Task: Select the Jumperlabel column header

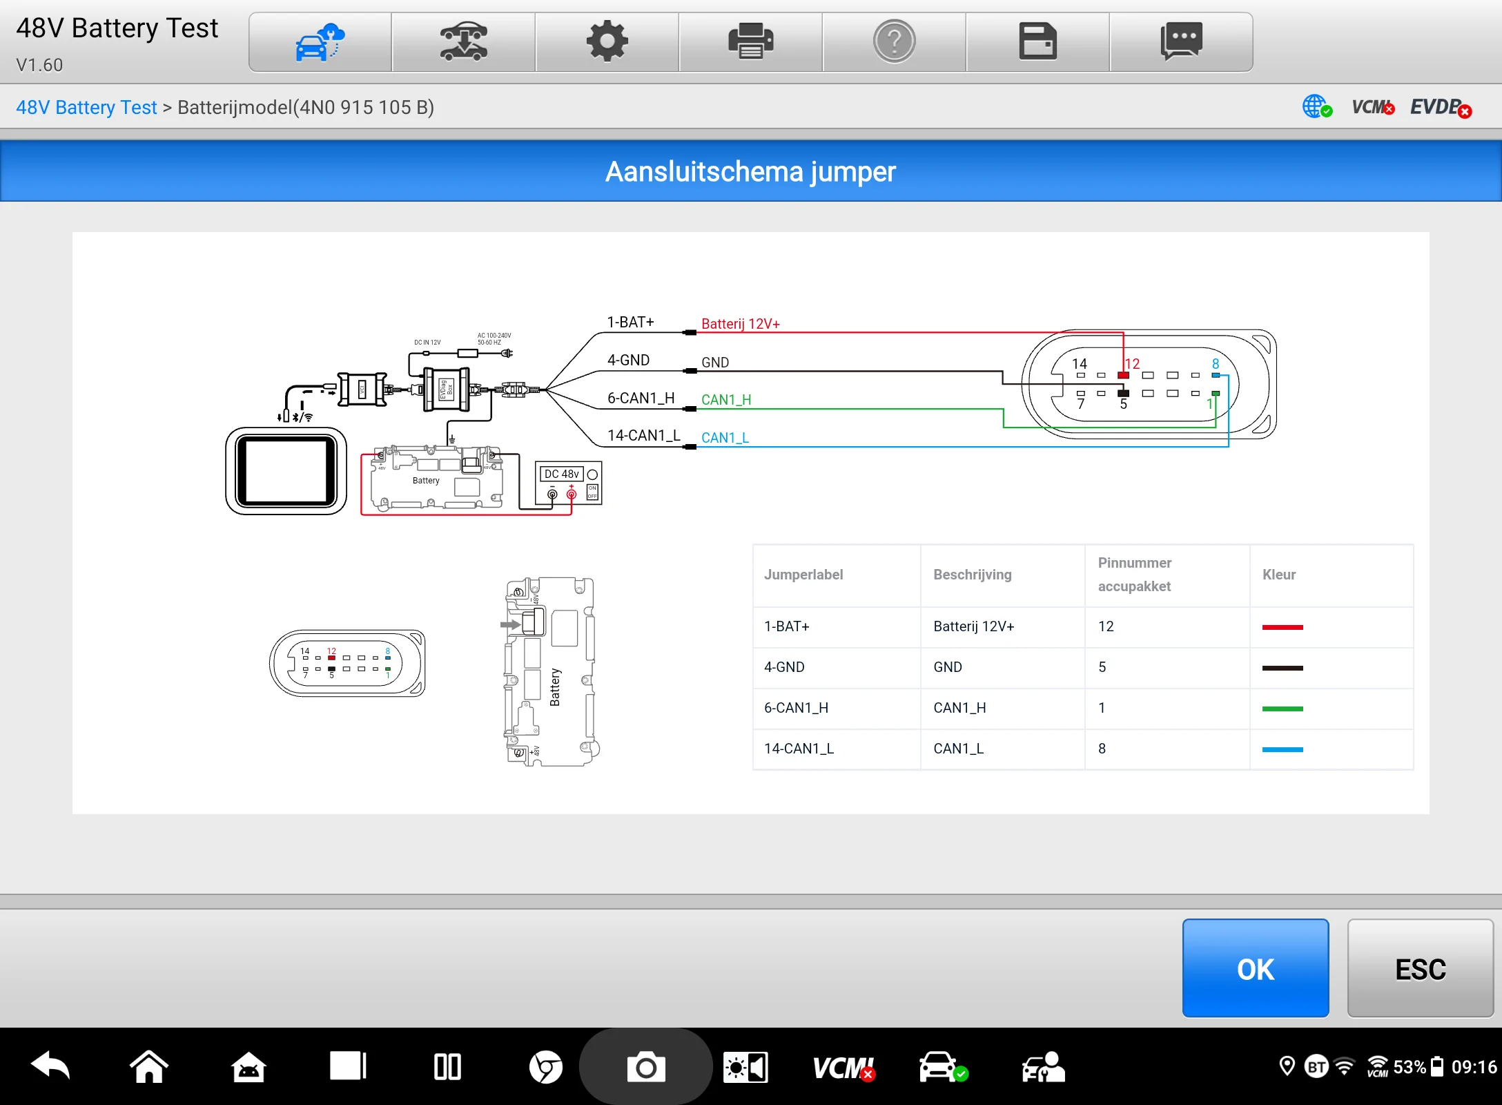Action: coord(837,575)
